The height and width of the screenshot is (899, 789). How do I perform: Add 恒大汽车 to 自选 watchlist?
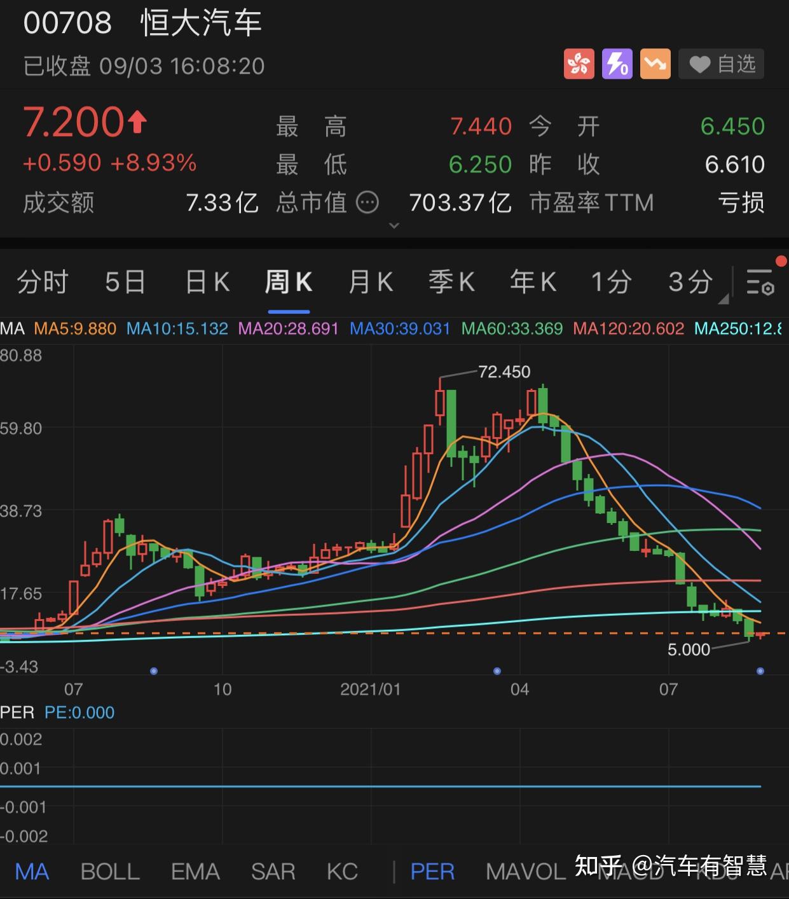[x=722, y=64]
